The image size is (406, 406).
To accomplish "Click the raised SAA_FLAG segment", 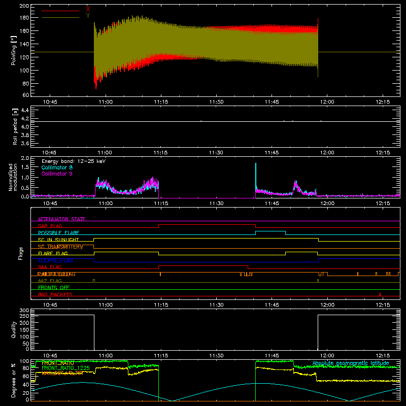I will [x=204, y=265].
